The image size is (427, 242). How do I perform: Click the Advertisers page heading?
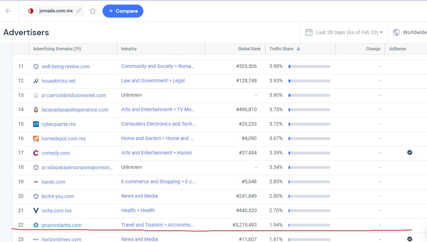[26, 32]
